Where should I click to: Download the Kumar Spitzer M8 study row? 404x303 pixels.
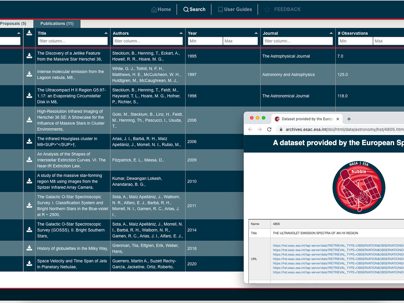pos(29,181)
